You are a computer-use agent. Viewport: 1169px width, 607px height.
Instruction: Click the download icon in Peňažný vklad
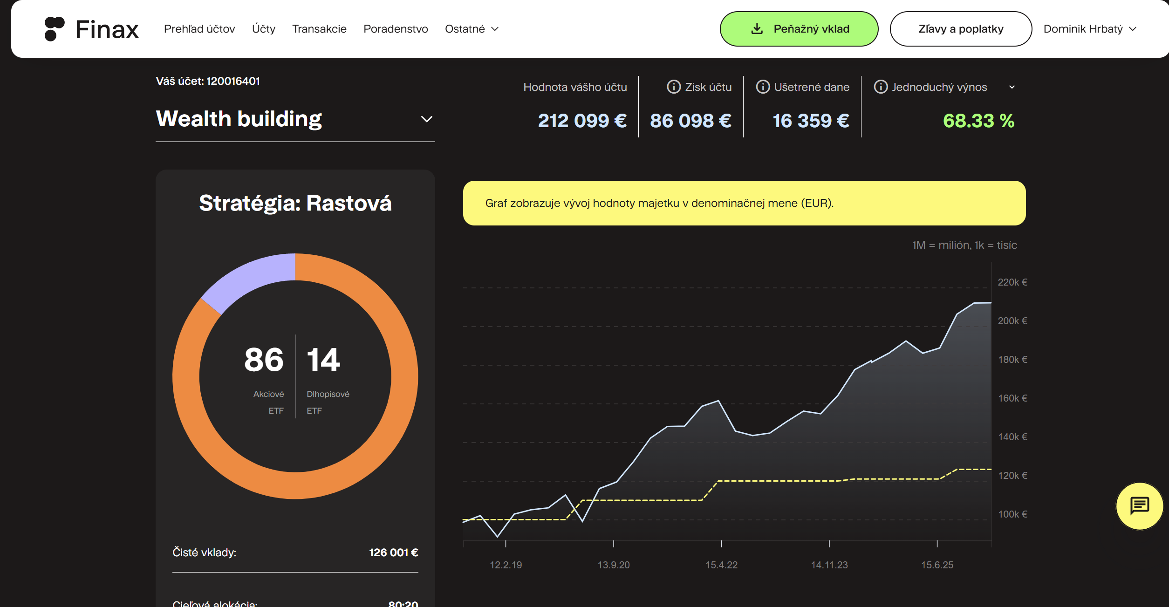pyautogui.click(x=757, y=29)
